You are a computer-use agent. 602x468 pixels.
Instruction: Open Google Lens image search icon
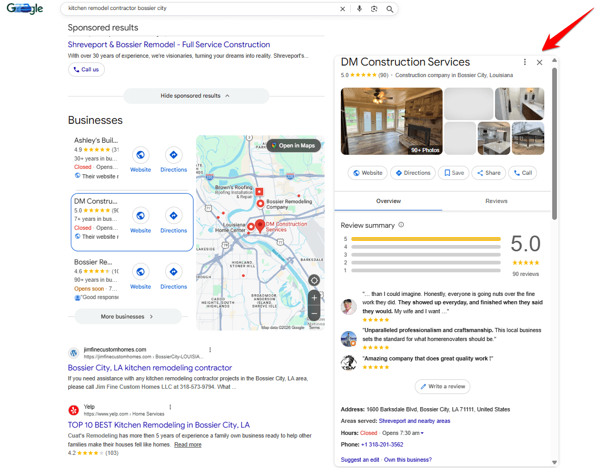click(x=374, y=9)
